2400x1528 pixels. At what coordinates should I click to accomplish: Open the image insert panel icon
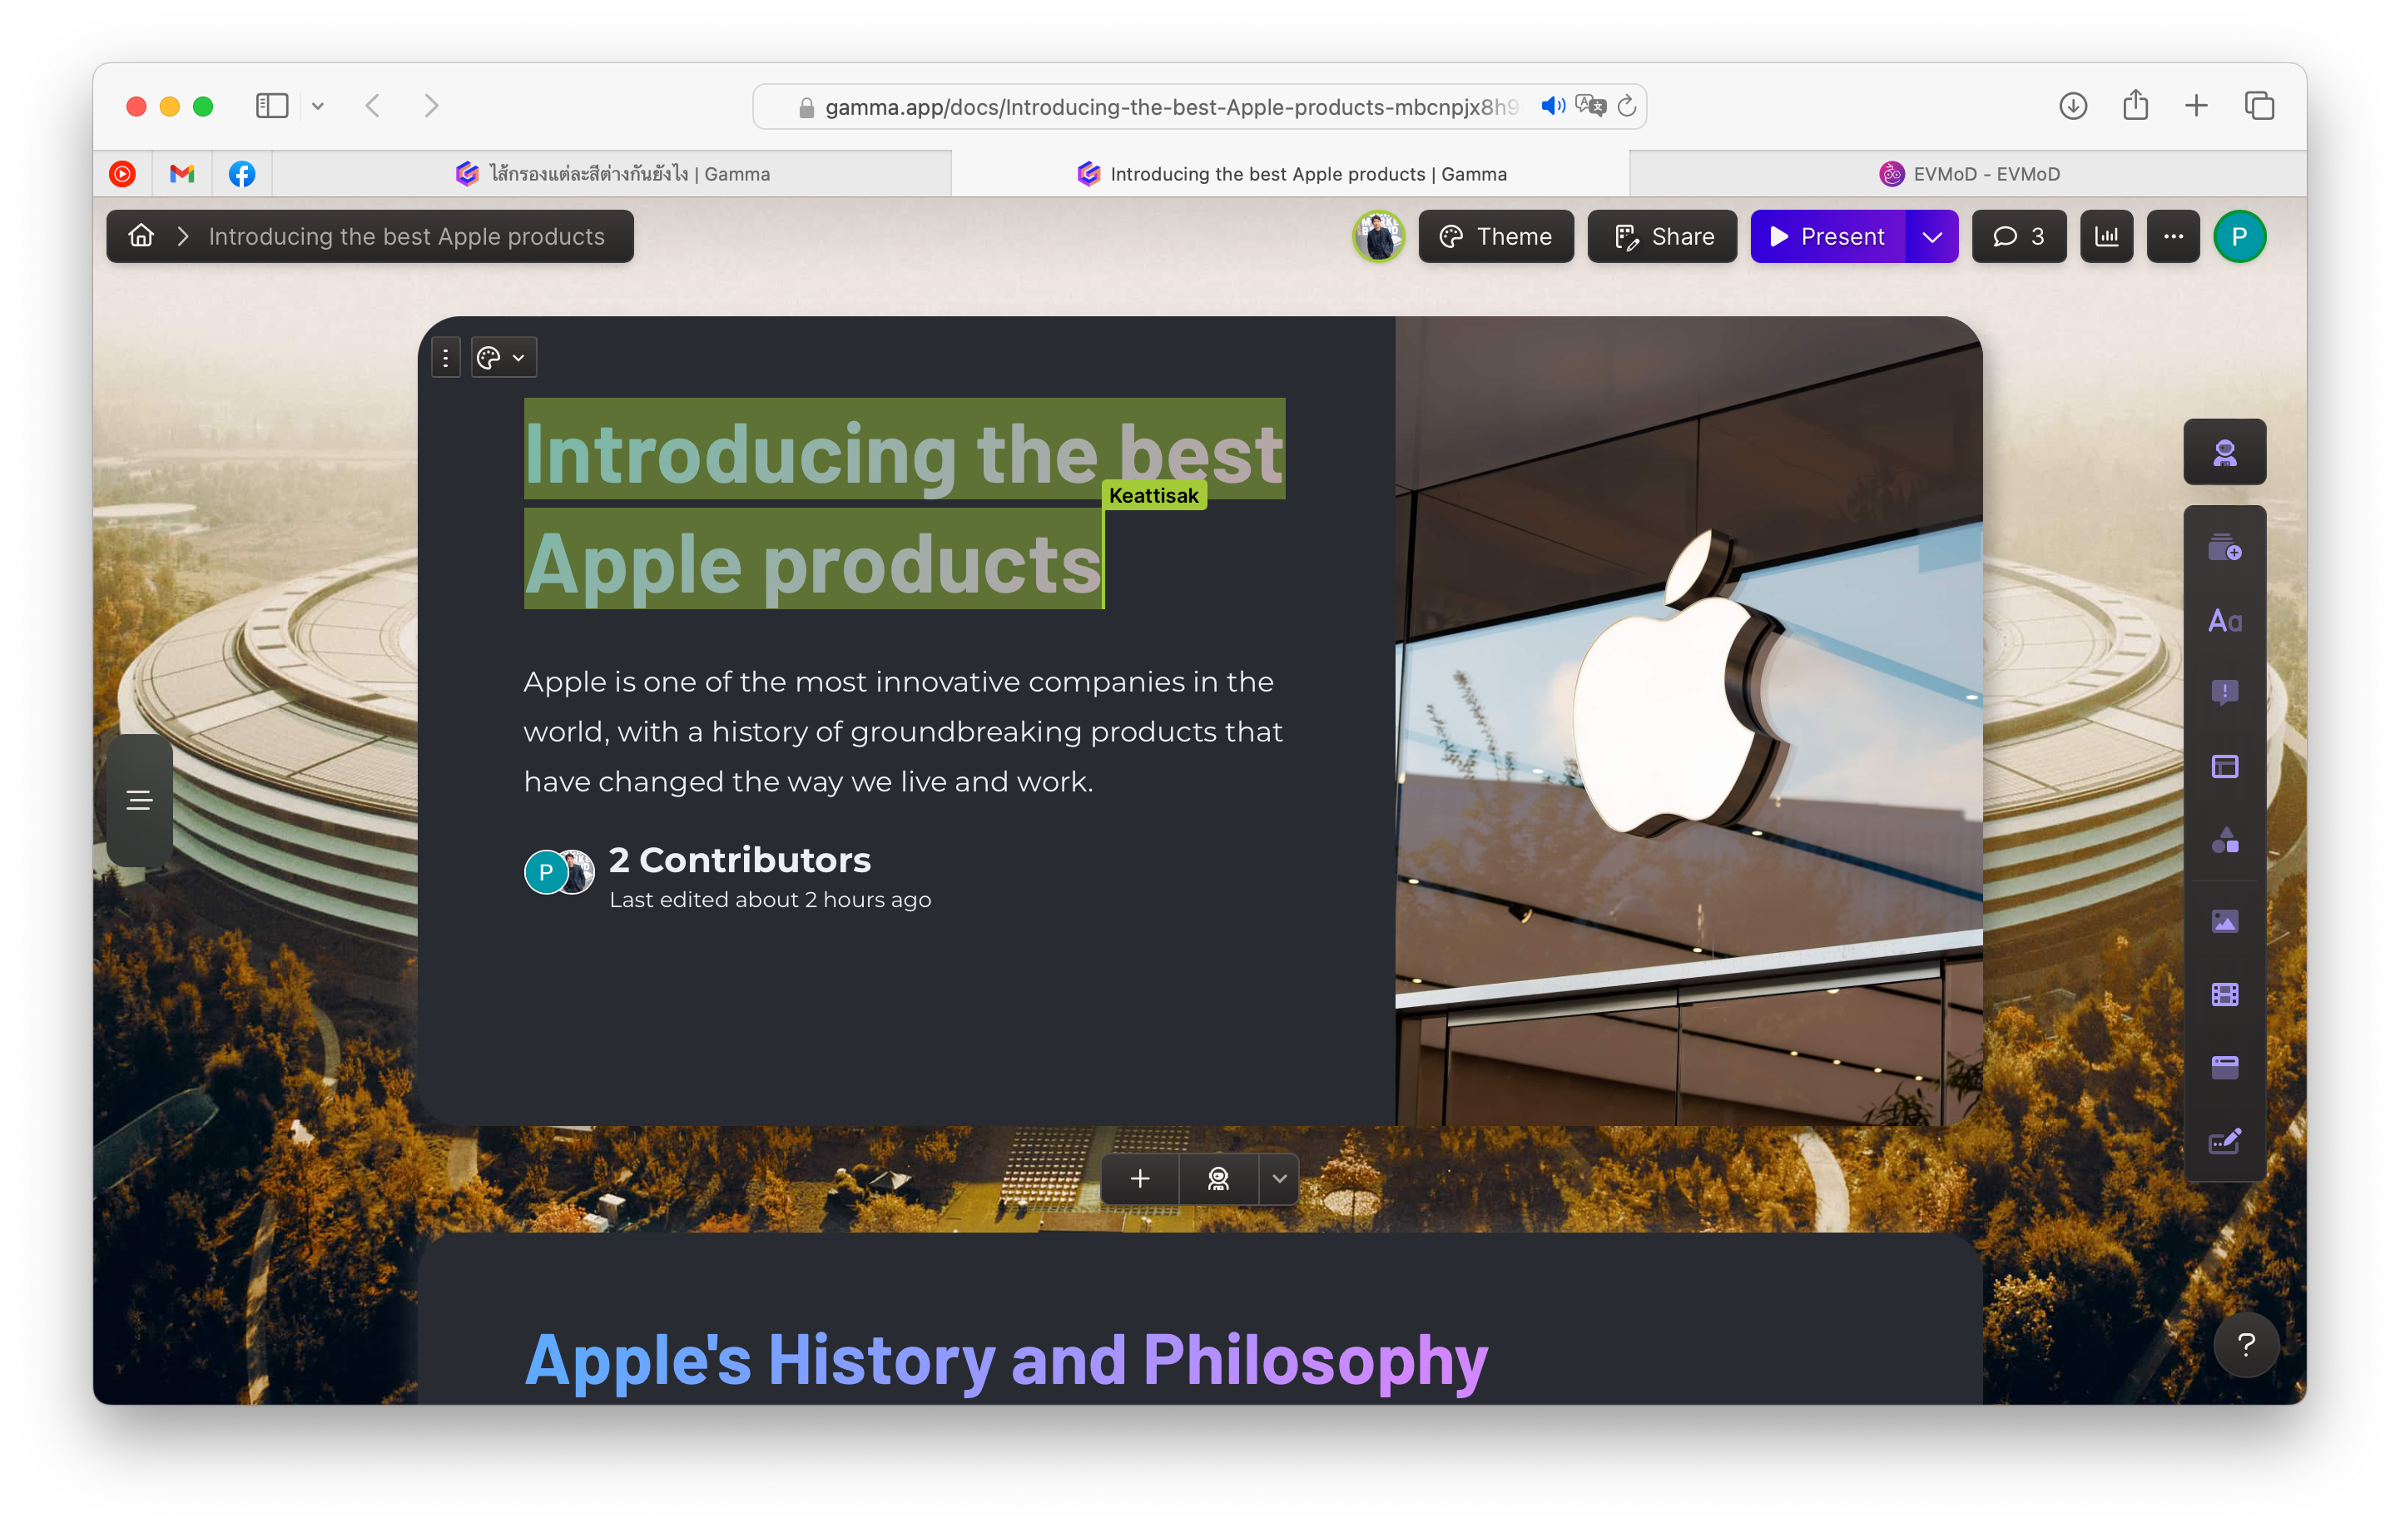pos(2224,921)
